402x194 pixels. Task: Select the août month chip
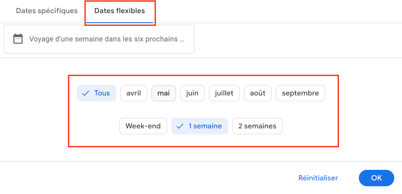pos(258,93)
